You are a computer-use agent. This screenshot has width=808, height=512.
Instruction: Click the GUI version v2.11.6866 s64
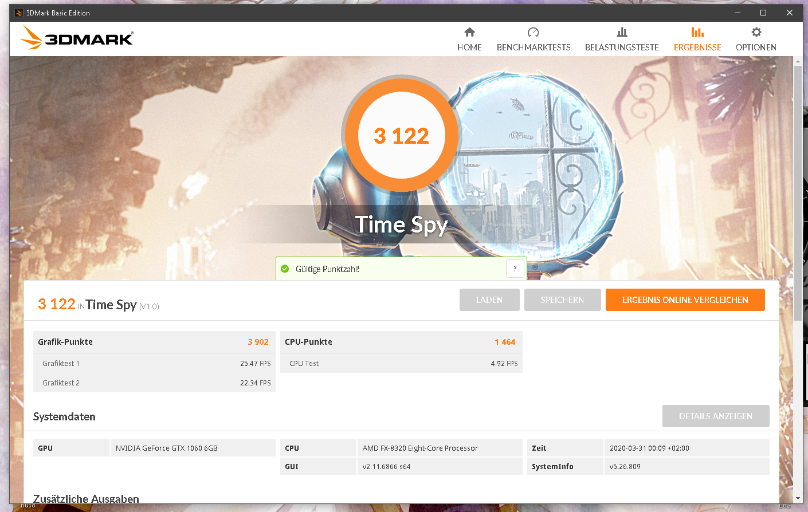point(386,466)
